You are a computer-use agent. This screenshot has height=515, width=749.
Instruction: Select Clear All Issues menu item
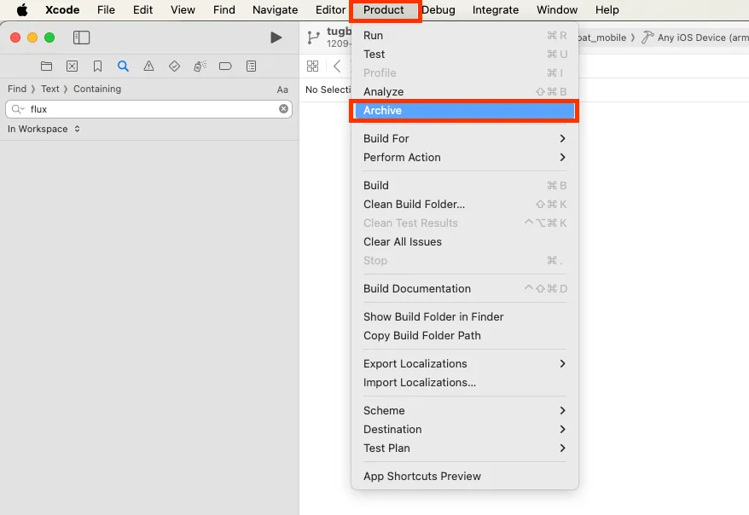(x=465, y=242)
